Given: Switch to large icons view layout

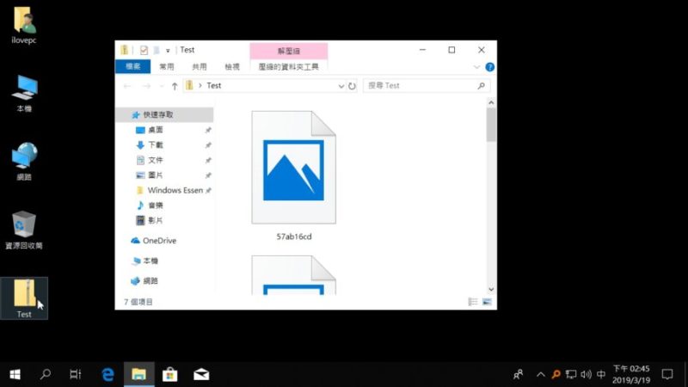Looking at the screenshot, I should [x=487, y=302].
